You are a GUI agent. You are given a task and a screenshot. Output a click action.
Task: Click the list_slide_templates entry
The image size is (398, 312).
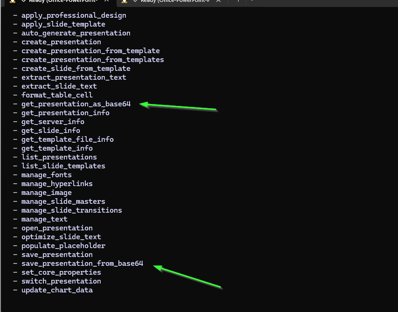[x=63, y=166]
